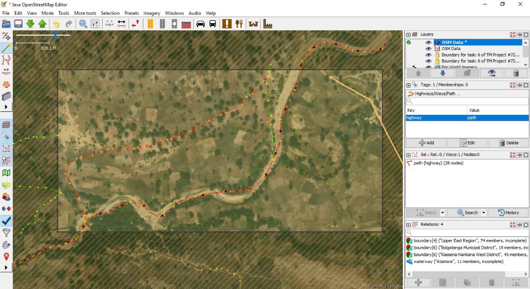Activate the Select, move and rotate tool
Viewport: 530px width, 289px height.
(6, 36)
